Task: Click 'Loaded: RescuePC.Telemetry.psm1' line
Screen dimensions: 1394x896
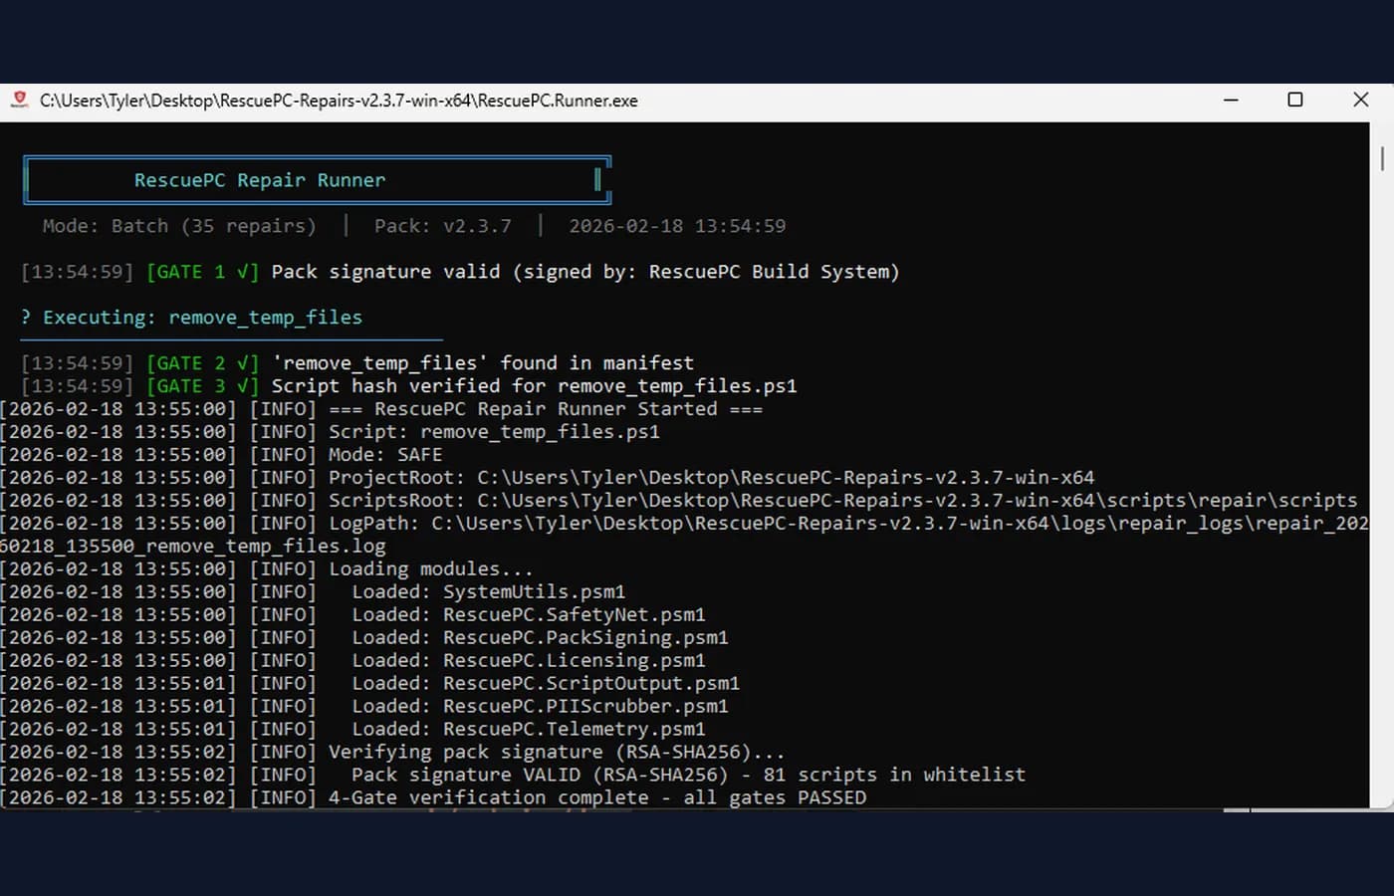Action: click(x=352, y=730)
